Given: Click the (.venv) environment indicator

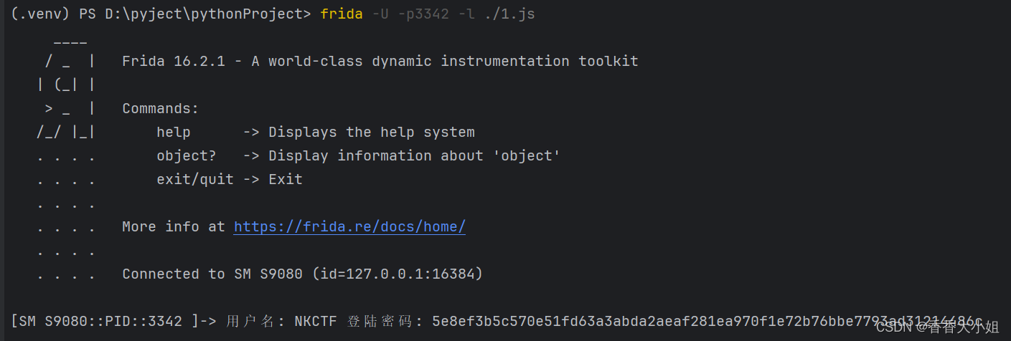Looking at the screenshot, I should pyautogui.click(x=39, y=14).
